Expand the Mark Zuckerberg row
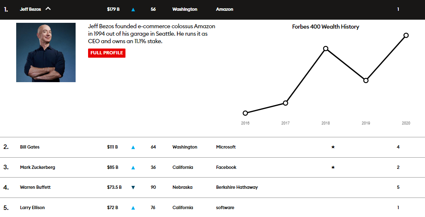The image size is (425, 217). click(x=37, y=168)
